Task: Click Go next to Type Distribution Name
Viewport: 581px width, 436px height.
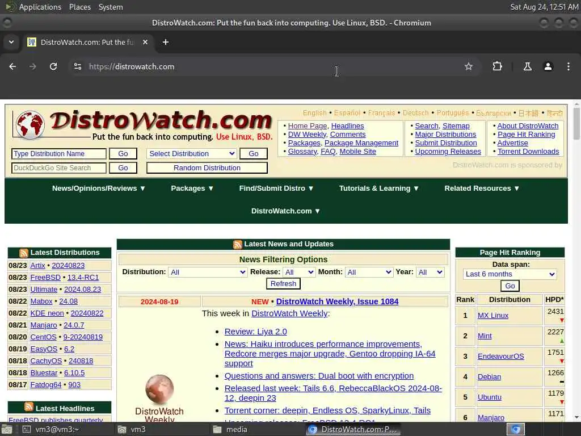Action: (123, 153)
